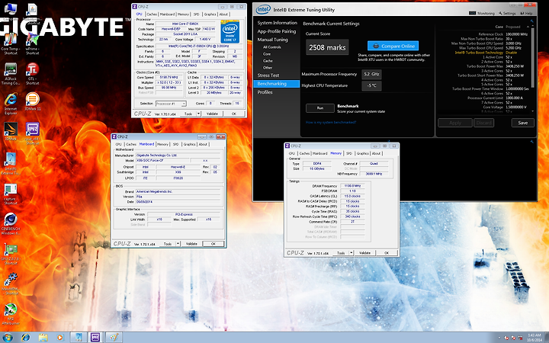Image resolution: width=549 pixels, height=343 pixels.
Task: Launch Windows Media Player from taskbar
Action: [x=60, y=338]
